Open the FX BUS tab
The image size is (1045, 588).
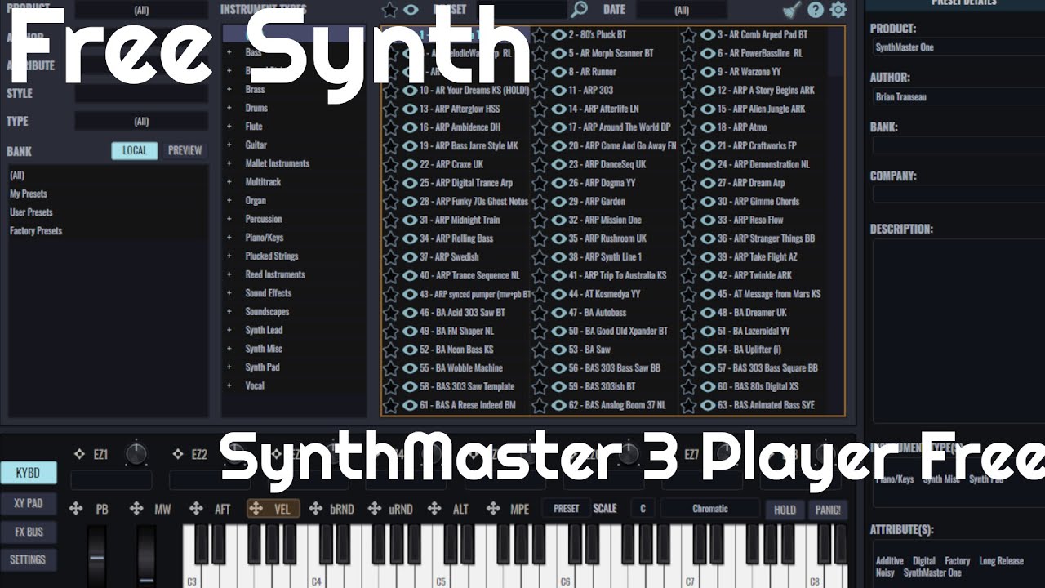point(28,532)
